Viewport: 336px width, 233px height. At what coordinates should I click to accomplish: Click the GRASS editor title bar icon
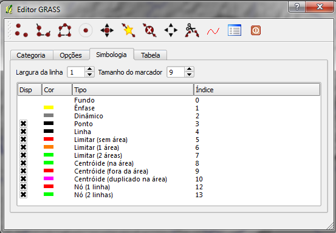(9, 10)
